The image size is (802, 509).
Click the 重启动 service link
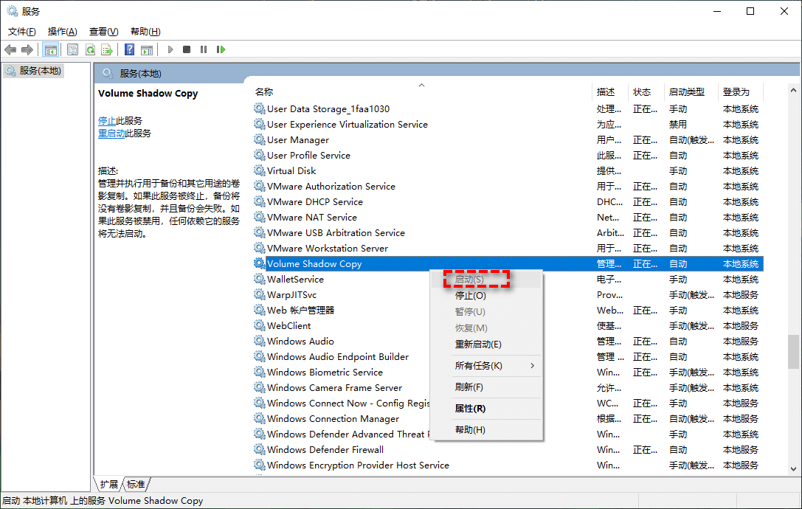click(111, 134)
